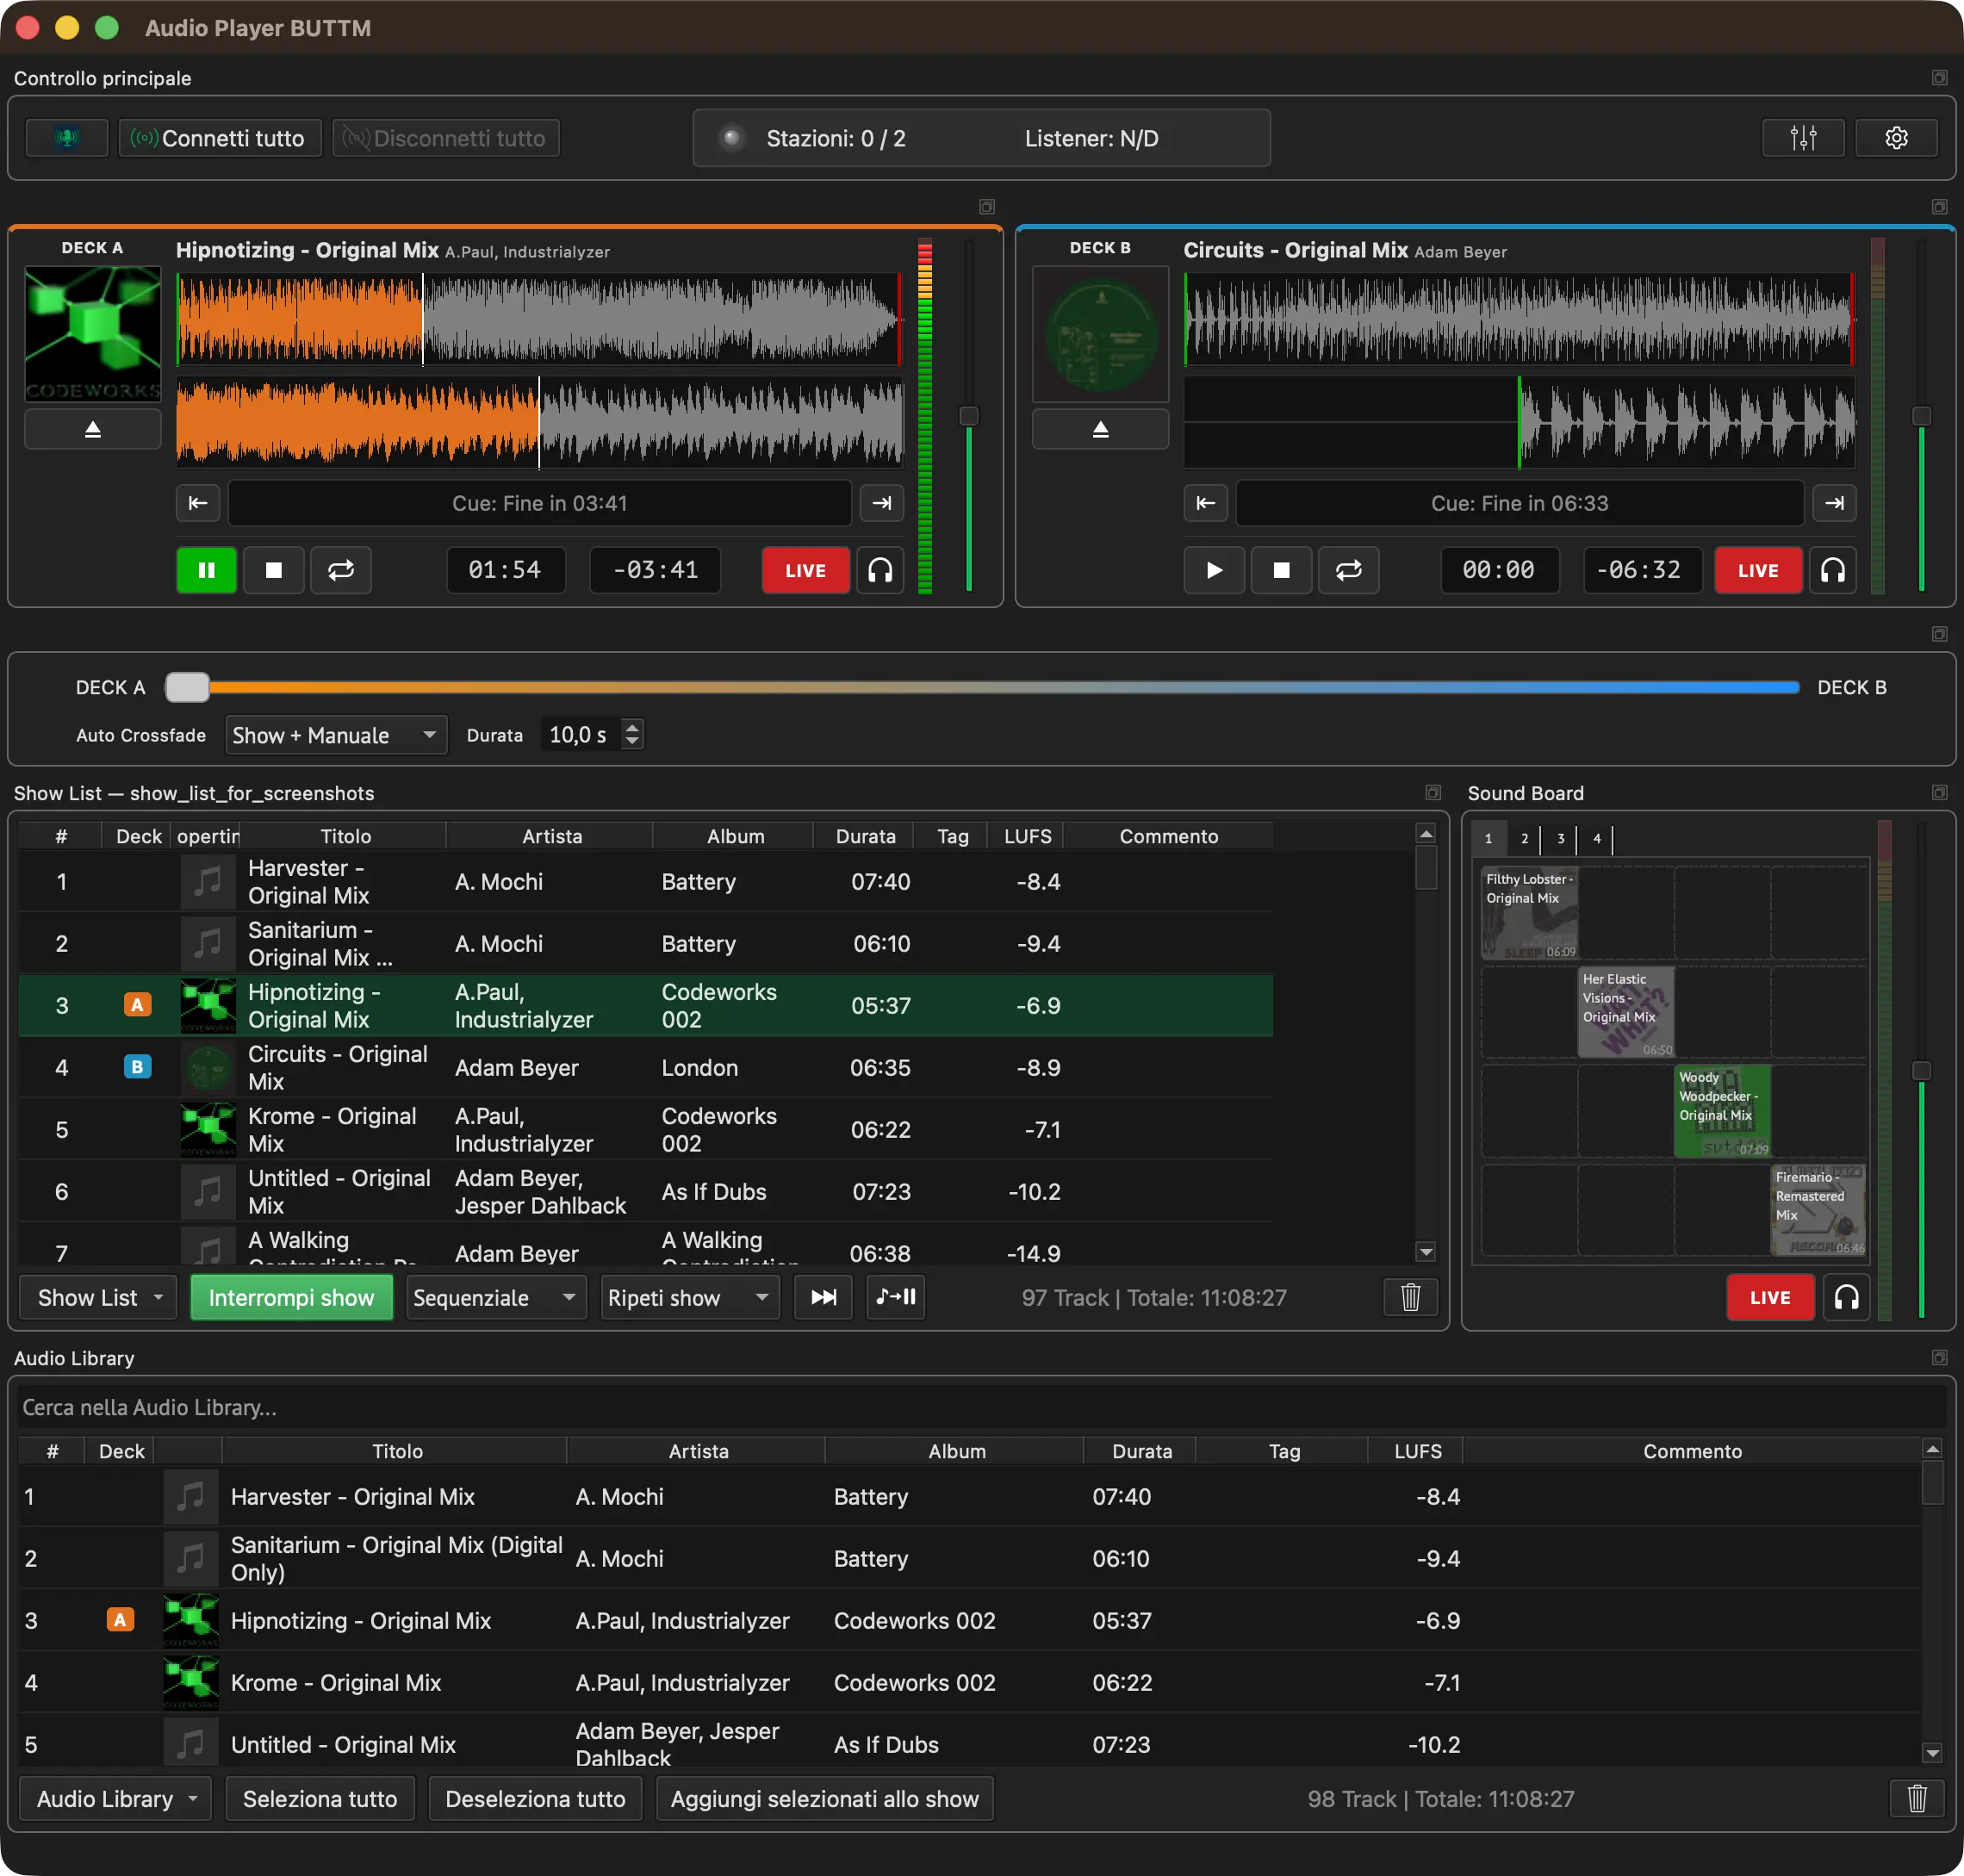Click Connetti tutto button
1964x1876 pixels.
tap(220, 138)
